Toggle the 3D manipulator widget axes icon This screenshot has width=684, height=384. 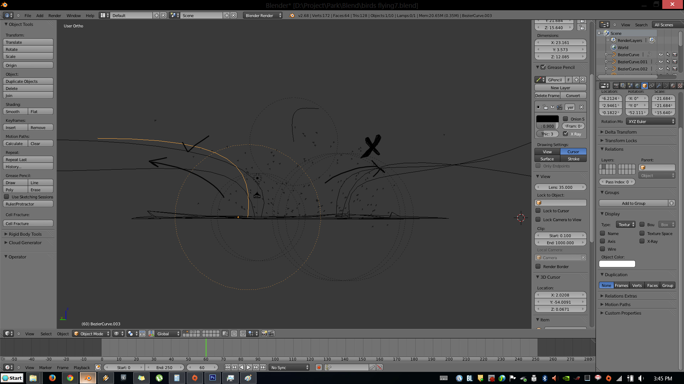pos(151,334)
